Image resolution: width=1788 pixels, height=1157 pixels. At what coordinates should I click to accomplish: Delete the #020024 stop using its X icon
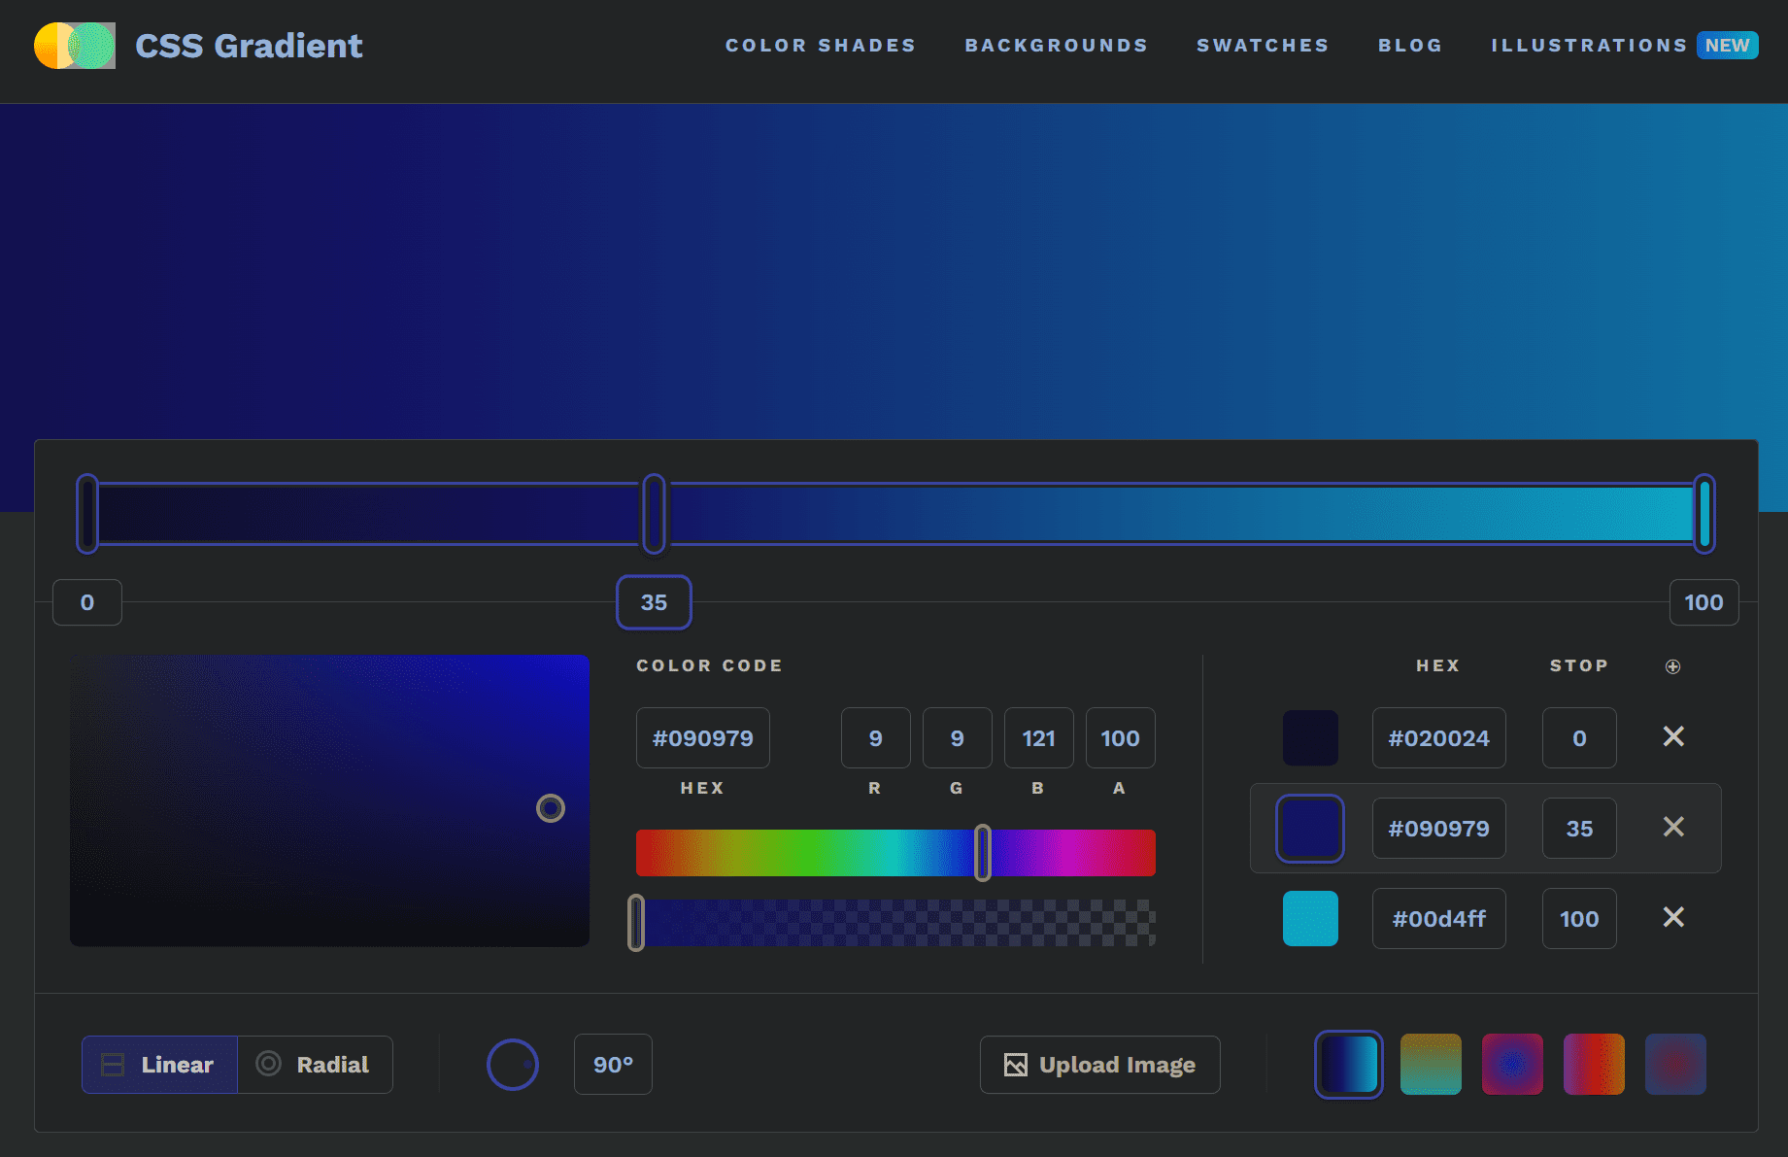tap(1673, 737)
